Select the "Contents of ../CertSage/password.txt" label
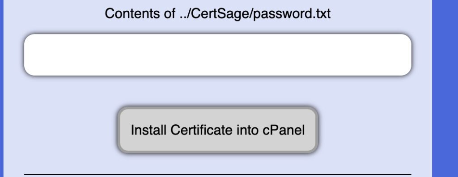The height and width of the screenshot is (177, 458). [x=218, y=14]
